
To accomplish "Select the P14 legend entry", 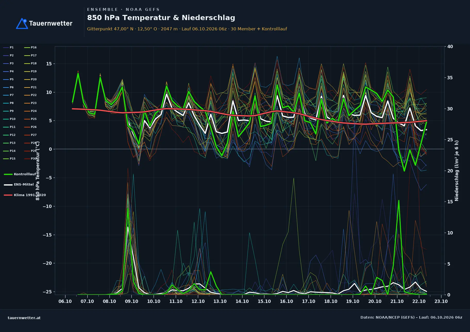I will (9, 151).
